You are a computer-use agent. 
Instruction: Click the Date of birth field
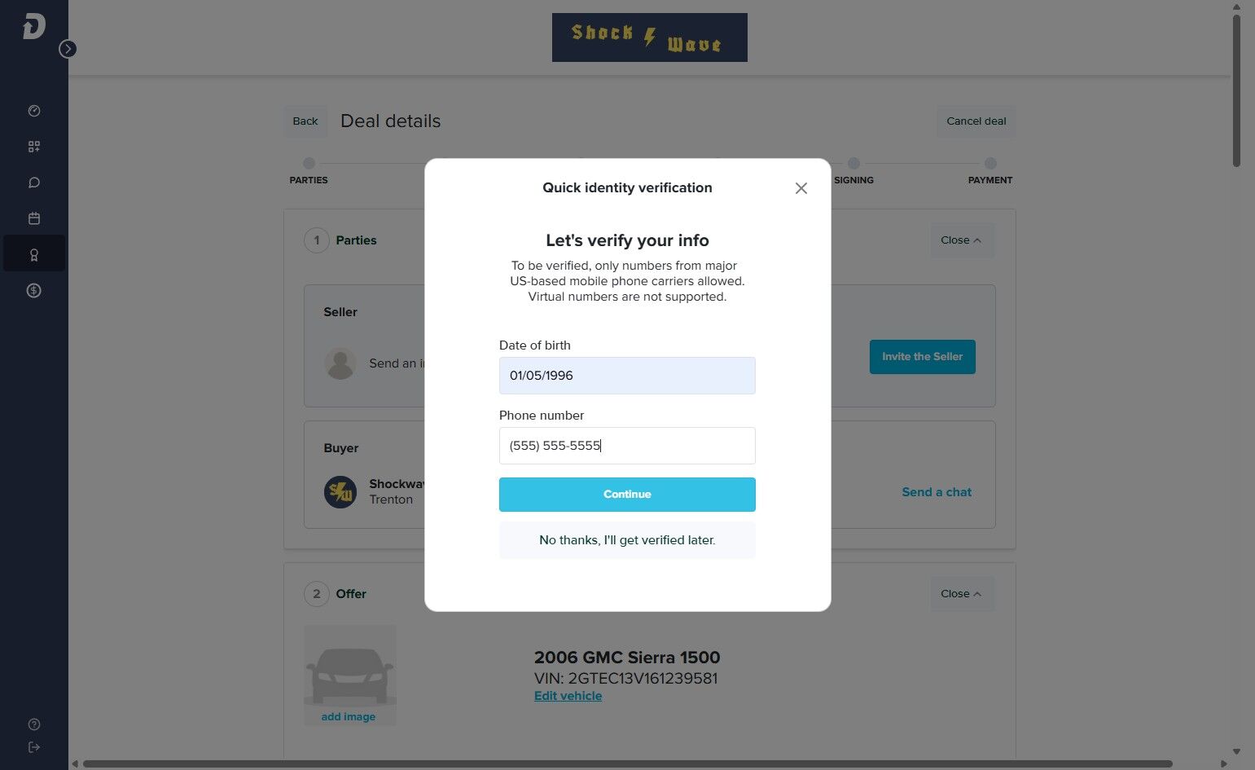[x=627, y=376]
